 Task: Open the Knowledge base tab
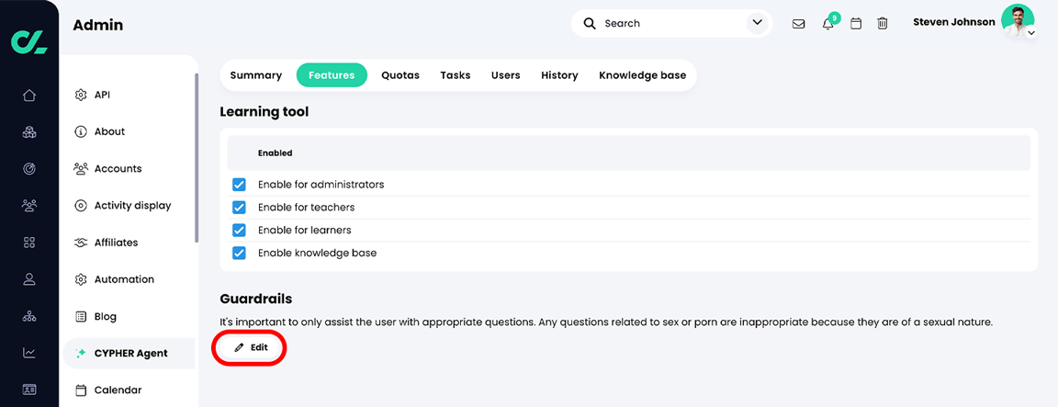click(642, 75)
